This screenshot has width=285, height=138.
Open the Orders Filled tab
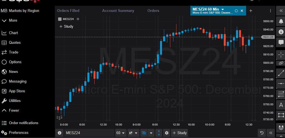[x=68, y=11]
